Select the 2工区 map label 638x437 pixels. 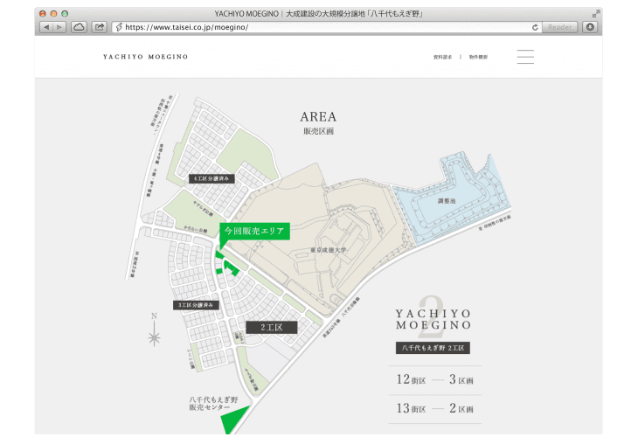click(272, 327)
